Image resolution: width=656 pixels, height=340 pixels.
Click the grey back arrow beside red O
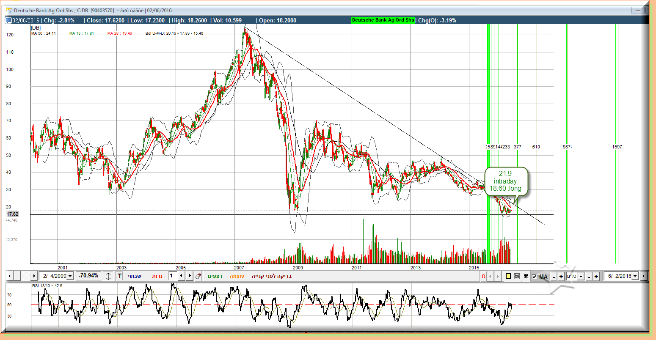pyautogui.click(x=491, y=277)
